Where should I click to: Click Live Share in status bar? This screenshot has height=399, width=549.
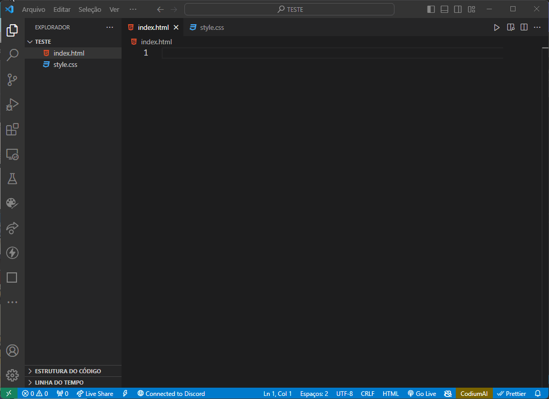pyautogui.click(x=95, y=394)
